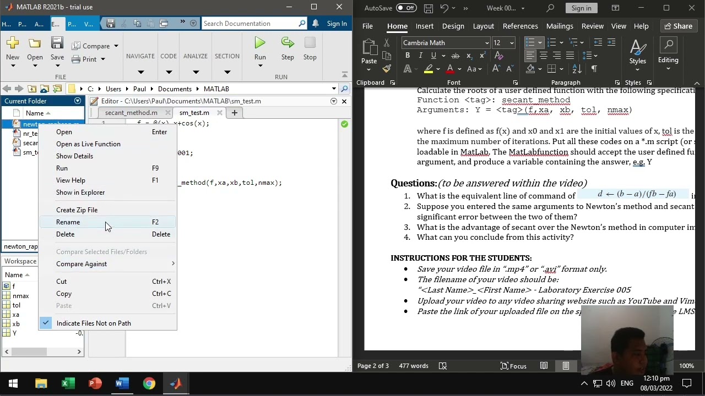This screenshot has height=396, width=705.
Task: Toggle Bold formatting in Word
Action: 408,56
